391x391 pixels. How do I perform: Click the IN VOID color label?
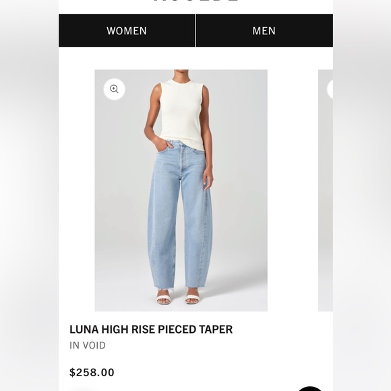(88, 345)
